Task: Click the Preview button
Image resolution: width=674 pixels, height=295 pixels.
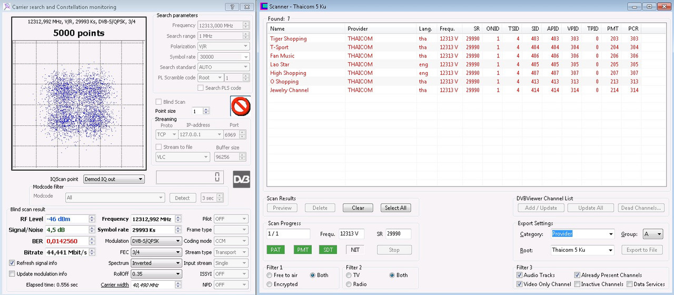Action: (x=283, y=208)
